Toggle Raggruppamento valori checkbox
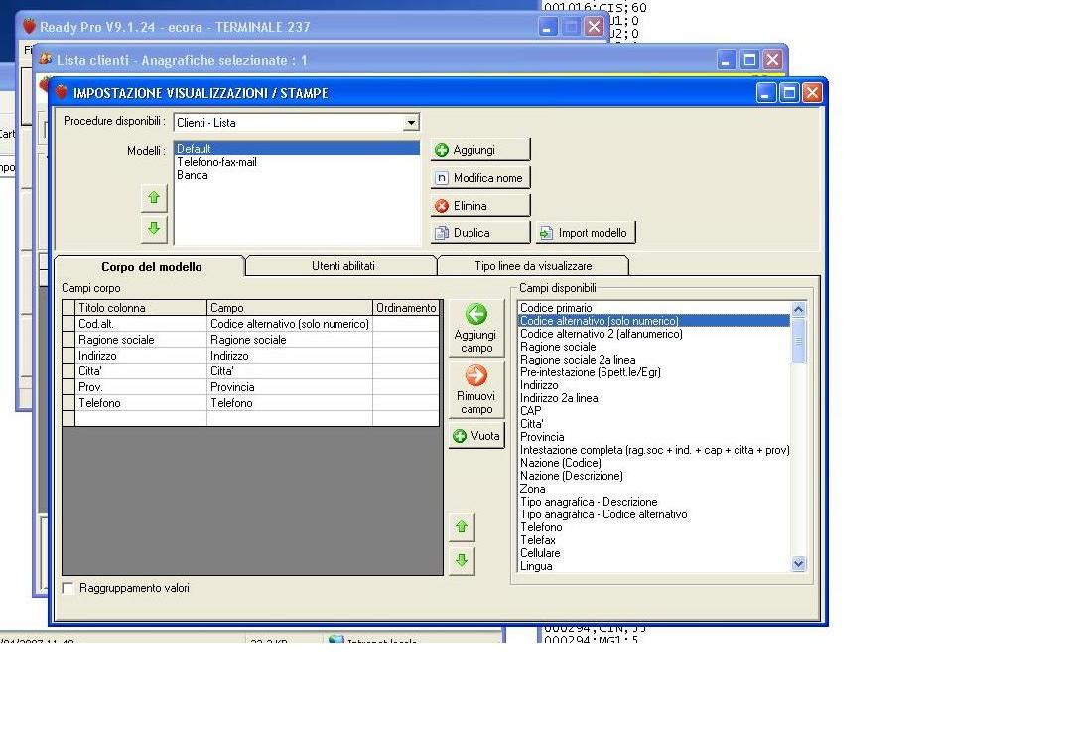 point(68,588)
